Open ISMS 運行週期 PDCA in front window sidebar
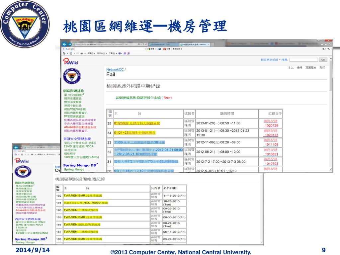Image resolution: width=340 pixels, height=255 pixels. pyautogui.click(x=79, y=146)
